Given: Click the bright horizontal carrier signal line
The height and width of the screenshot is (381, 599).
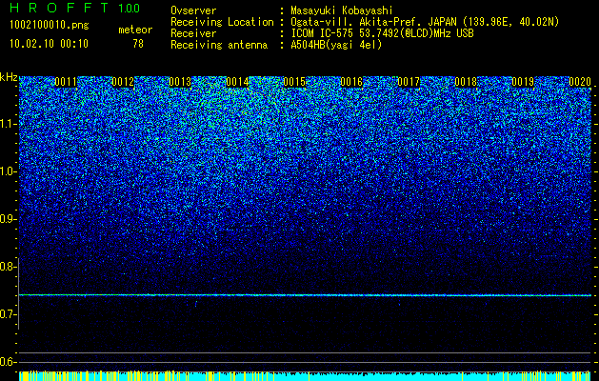Looking at the screenshot, I should point(306,295).
